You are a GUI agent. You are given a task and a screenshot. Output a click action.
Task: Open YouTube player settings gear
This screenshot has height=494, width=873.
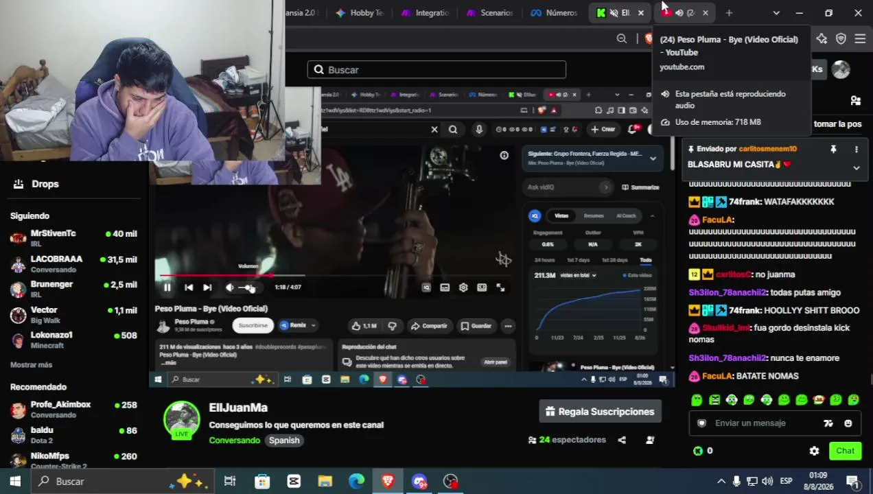pyautogui.click(x=463, y=287)
